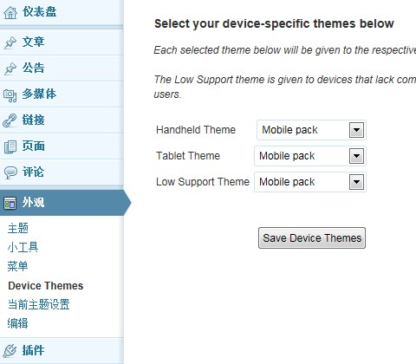Open 当前主题设置 submenu link

pos(39,304)
